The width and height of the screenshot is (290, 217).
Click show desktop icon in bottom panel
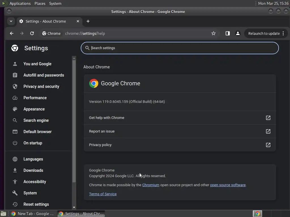(x=3, y=214)
